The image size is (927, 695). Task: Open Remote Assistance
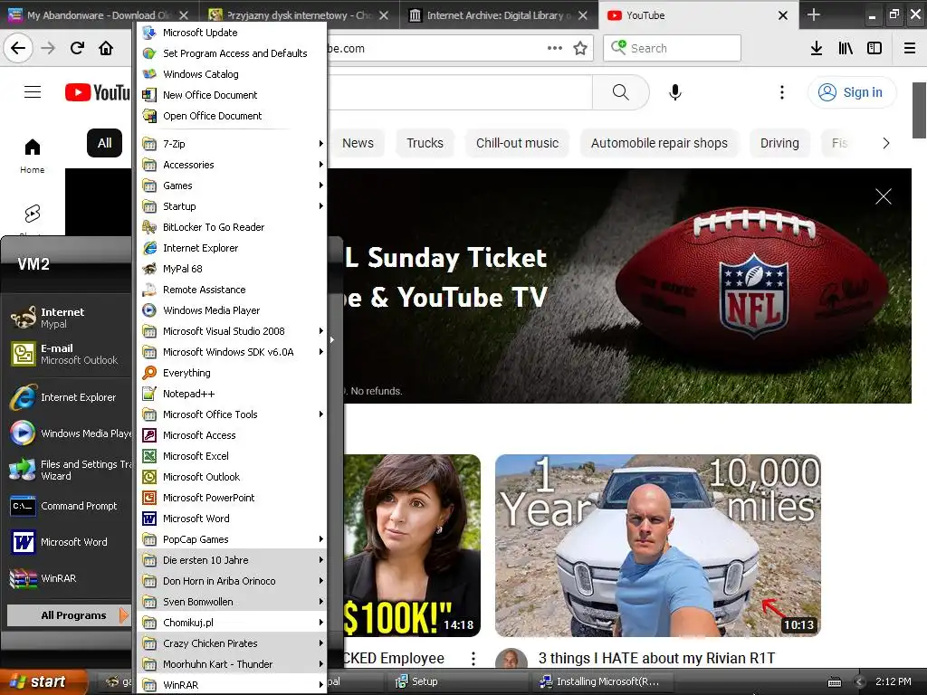tap(231, 290)
